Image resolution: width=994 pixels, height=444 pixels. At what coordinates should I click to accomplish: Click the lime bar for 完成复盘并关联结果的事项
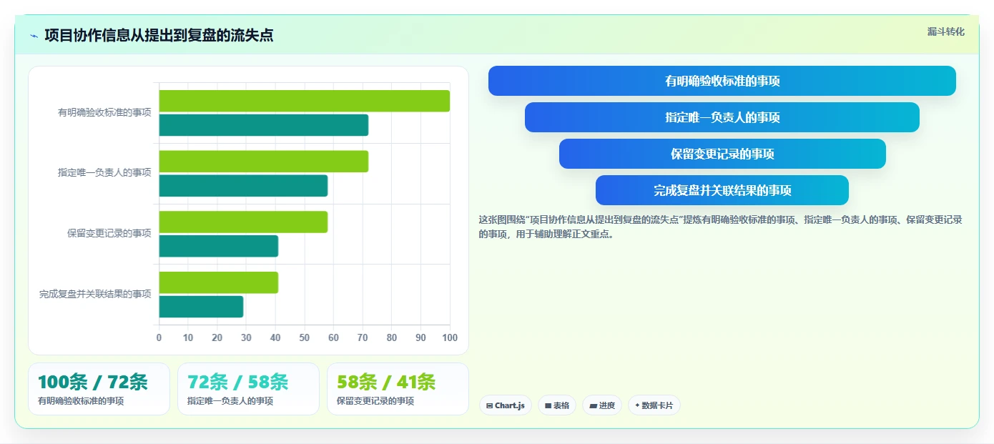click(x=218, y=282)
